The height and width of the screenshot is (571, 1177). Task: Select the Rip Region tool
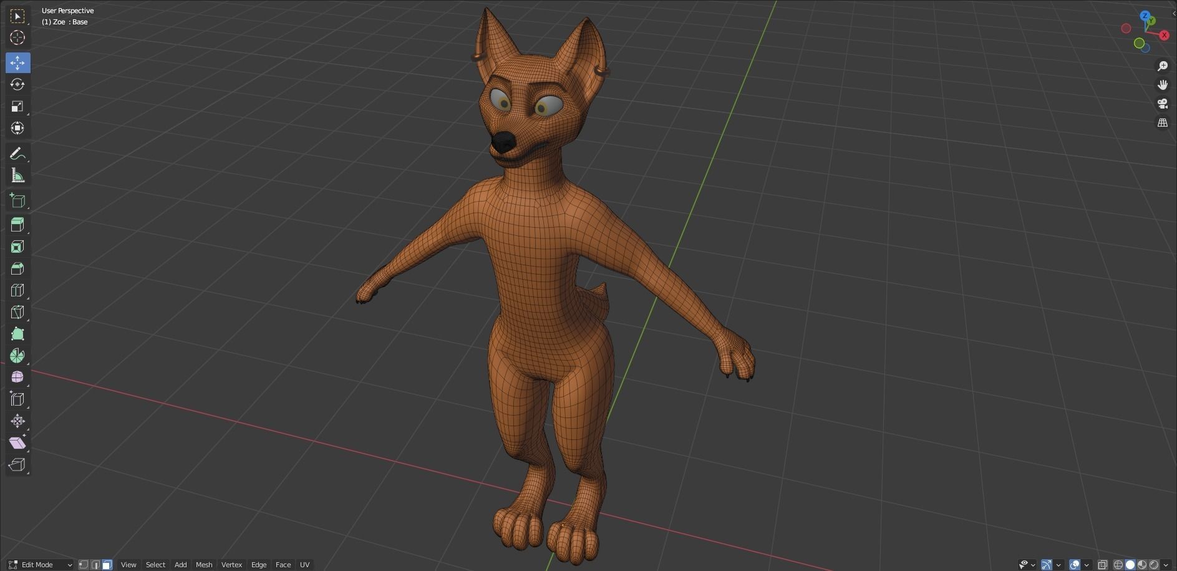[17, 464]
